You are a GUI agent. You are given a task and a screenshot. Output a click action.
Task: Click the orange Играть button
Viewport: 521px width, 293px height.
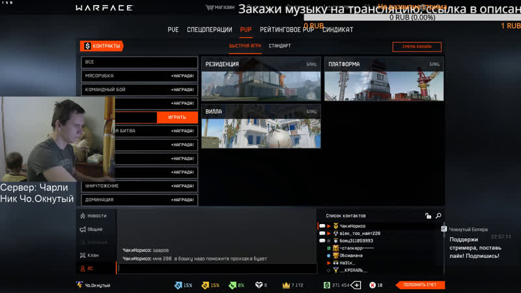tap(177, 117)
